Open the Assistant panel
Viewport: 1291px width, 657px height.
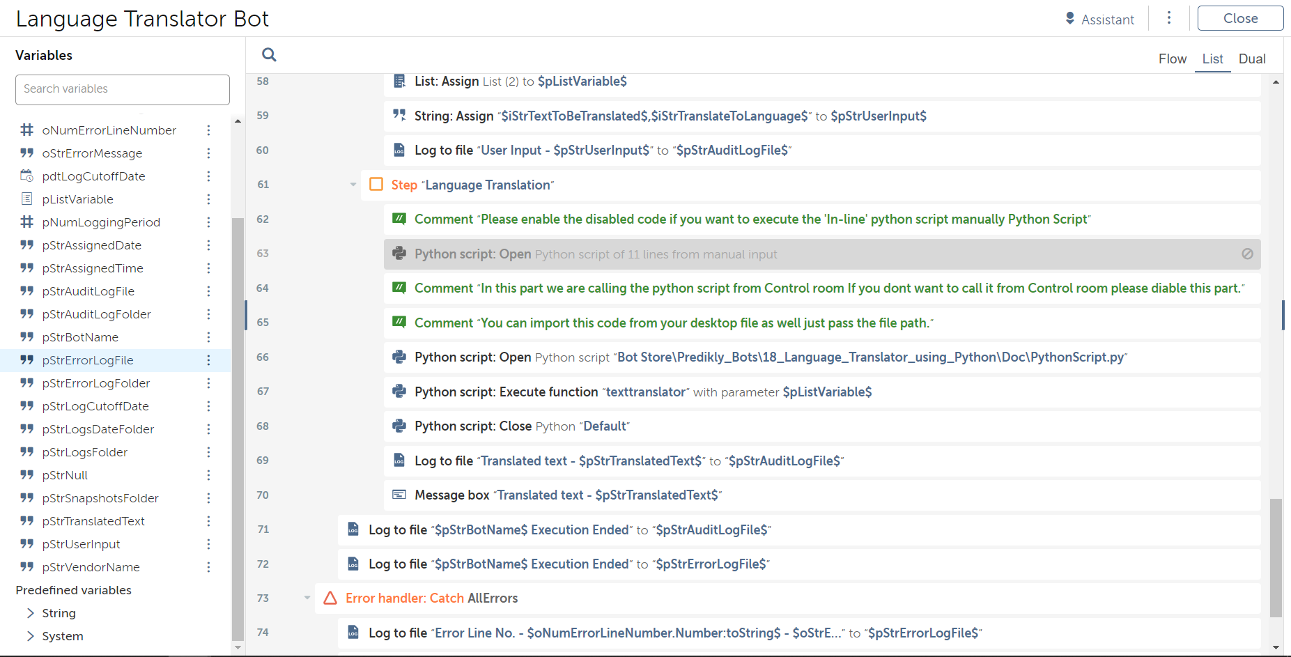[x=1100, y=20]
